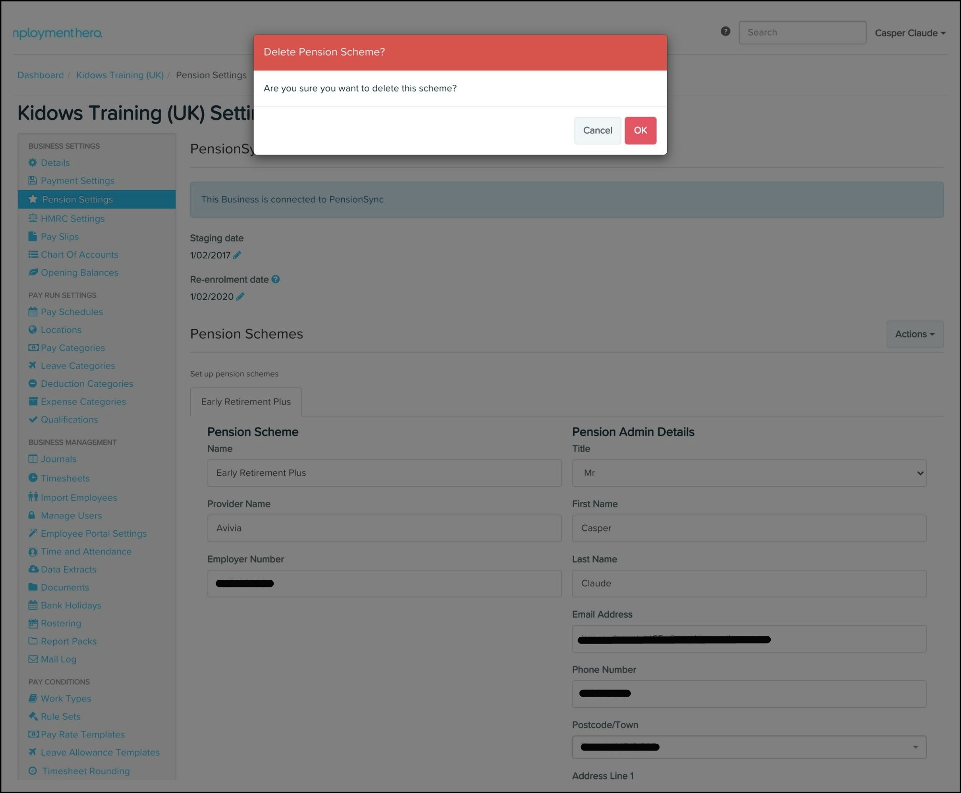
Task: Expand the Title dropdown showing Mr
Action: click(749, 473)
